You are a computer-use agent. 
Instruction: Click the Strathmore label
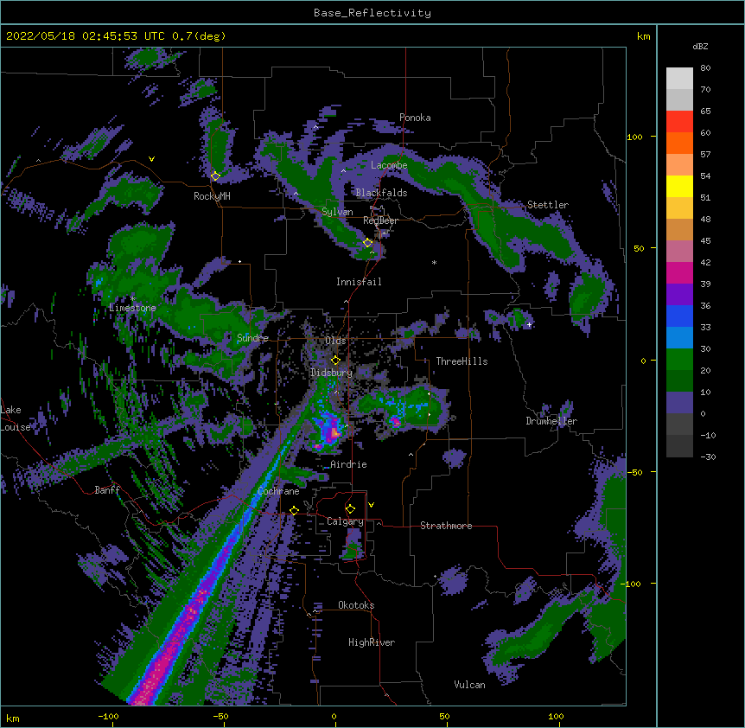pyautogui.click(x=446, y=526)
